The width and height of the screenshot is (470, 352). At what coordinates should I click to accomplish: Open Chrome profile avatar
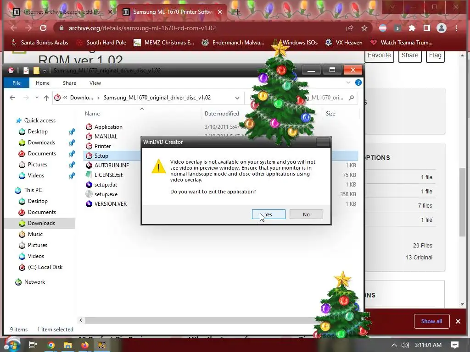441,28
